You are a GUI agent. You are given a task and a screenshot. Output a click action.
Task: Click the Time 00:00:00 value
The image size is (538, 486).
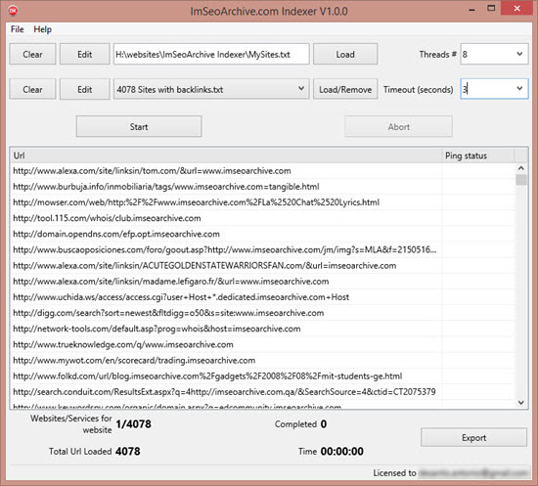tap(341, 452)
